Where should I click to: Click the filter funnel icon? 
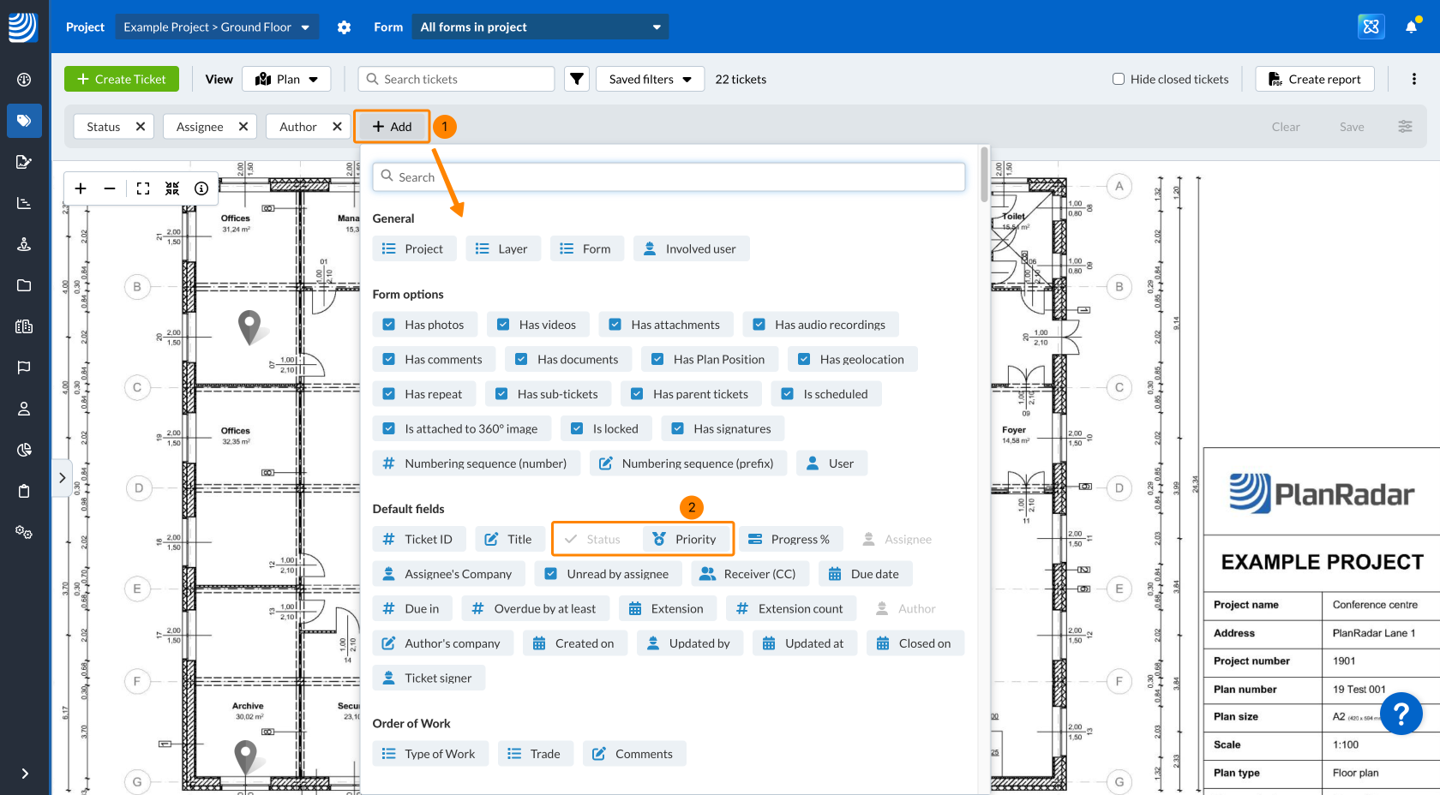click(x=577, y=79)
